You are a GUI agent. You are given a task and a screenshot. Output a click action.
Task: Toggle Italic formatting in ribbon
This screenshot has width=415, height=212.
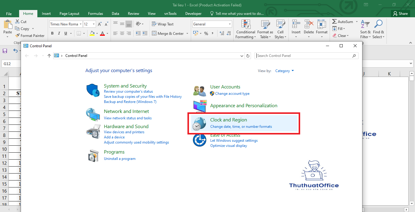click(59, 33)
